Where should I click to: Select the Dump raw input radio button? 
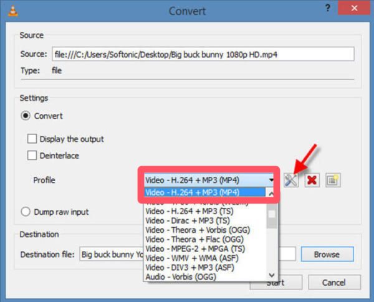pyautogui.click(x=26, y=212)
